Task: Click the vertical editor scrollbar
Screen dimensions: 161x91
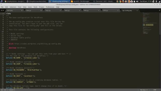Action: (x=160, y=24)
